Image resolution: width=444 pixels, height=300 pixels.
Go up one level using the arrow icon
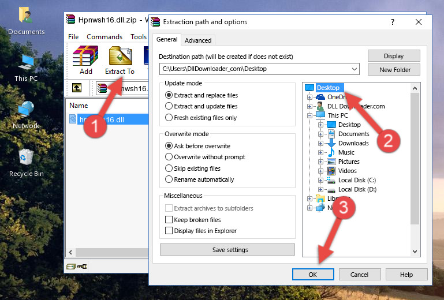pyautogui.click(x=77, y=88)
